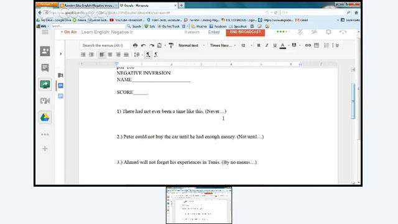This screenshot has width=398, height=224.
Task: Click the END BROADCAST button
Action: click(245, 32)
